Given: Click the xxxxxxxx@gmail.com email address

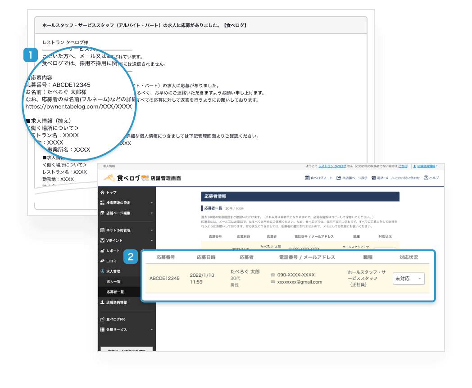Looking at the screenshot, I should coord(300,282).
